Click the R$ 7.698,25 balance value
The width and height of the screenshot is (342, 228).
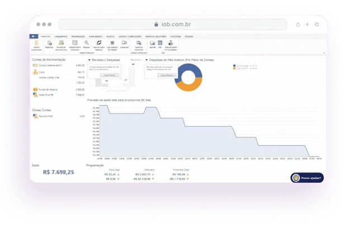pyautogui.click(x=59, y=172)
